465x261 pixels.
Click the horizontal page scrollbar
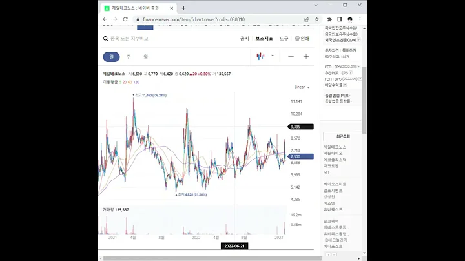pyautogui.click(x=212, y=258)
